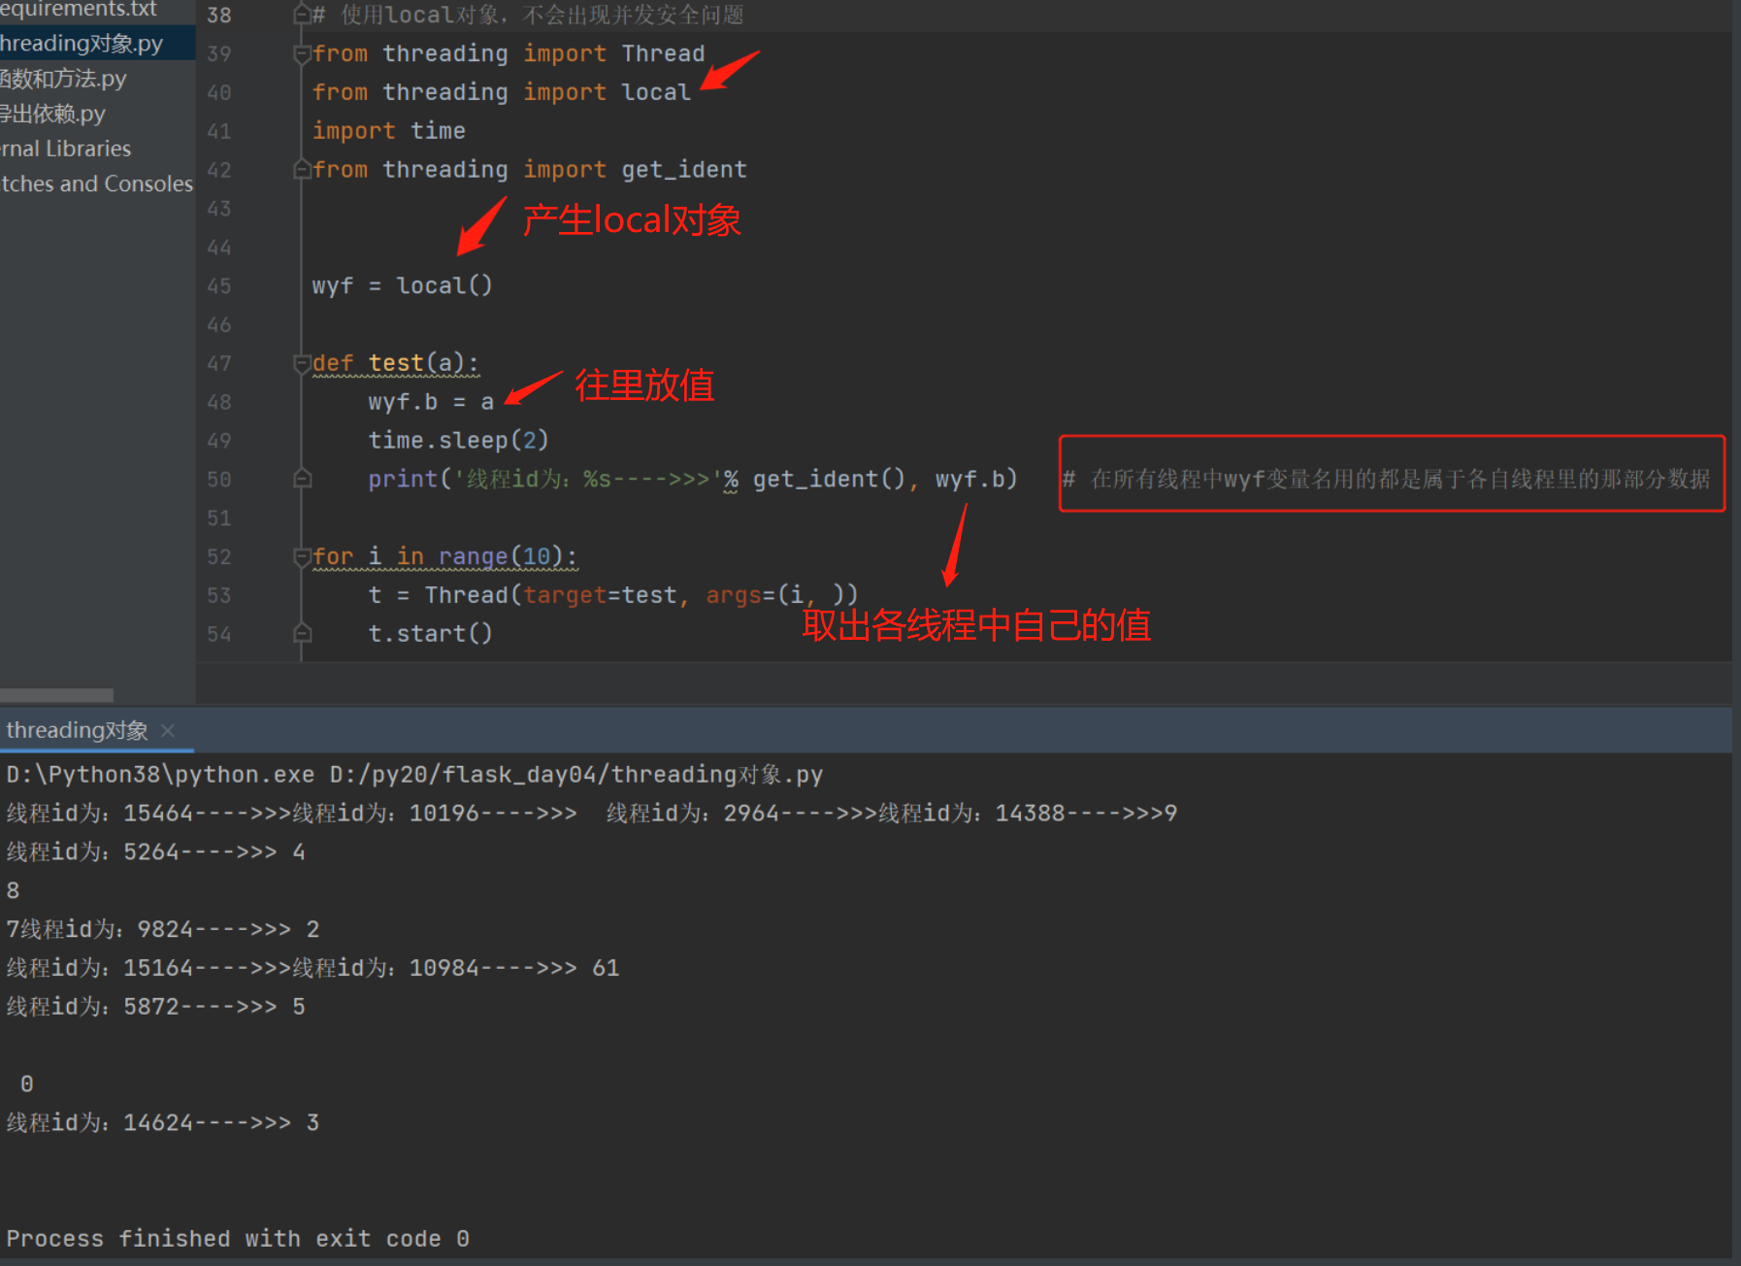Click console output '线程id为: 14624---->>> 3'
The height and width of the screenshot is (1266, 1741).
(x=163, y=1122)
